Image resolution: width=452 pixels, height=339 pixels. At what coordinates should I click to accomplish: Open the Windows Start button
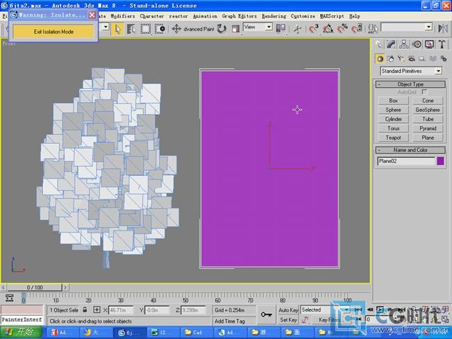22,333
